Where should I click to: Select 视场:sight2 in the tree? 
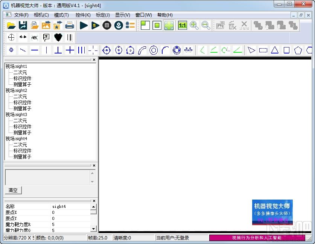[16, 90]
